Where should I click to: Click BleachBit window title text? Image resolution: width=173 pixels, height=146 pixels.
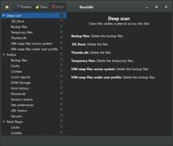click(86, 7)
